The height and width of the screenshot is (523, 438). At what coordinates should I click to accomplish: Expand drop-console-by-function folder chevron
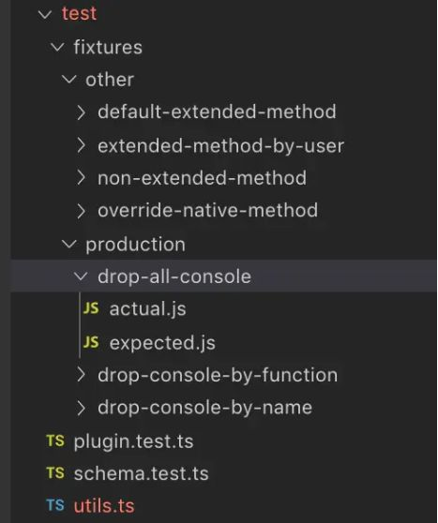tap(81, 375)
